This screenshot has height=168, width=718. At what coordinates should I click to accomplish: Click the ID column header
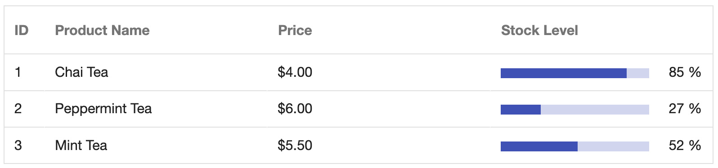[22, 31]
